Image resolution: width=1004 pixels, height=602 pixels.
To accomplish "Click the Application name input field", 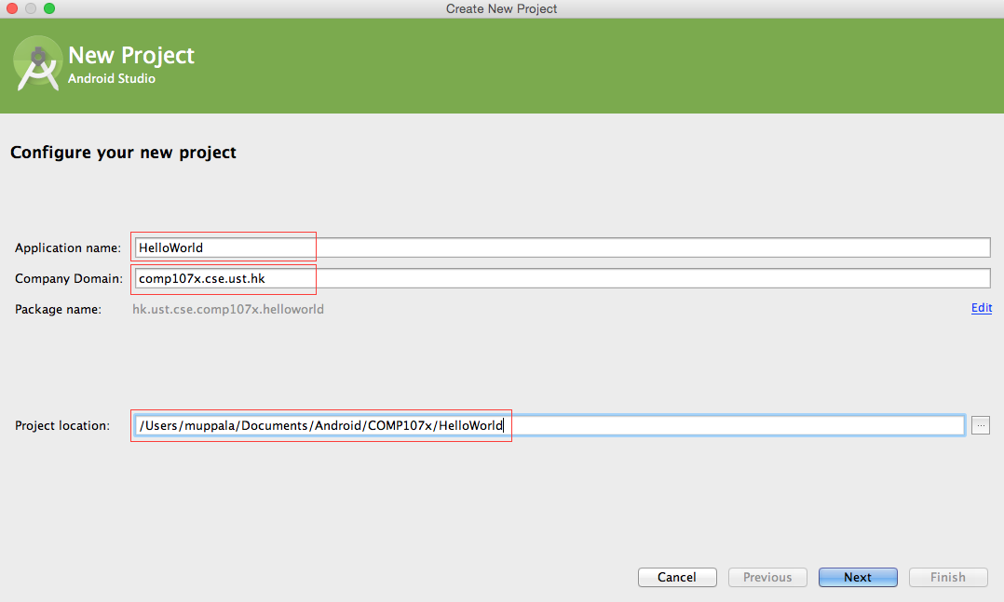I will 563,247.
